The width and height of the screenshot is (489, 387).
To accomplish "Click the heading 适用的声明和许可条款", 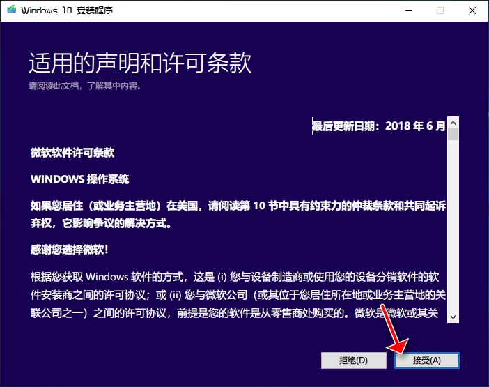I will pyautogui.click(x=139, y=63).
